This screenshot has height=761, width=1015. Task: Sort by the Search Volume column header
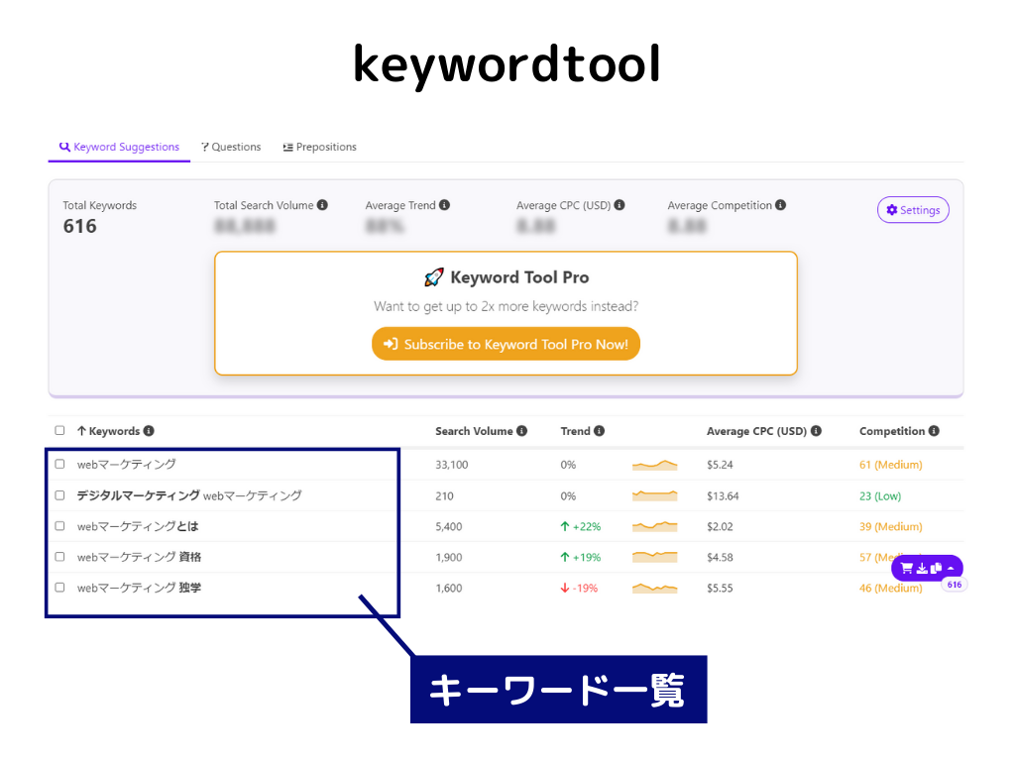(x=474, y=431)
